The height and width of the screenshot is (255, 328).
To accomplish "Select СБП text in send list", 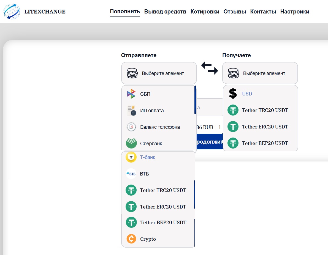I will coord(145,94).
